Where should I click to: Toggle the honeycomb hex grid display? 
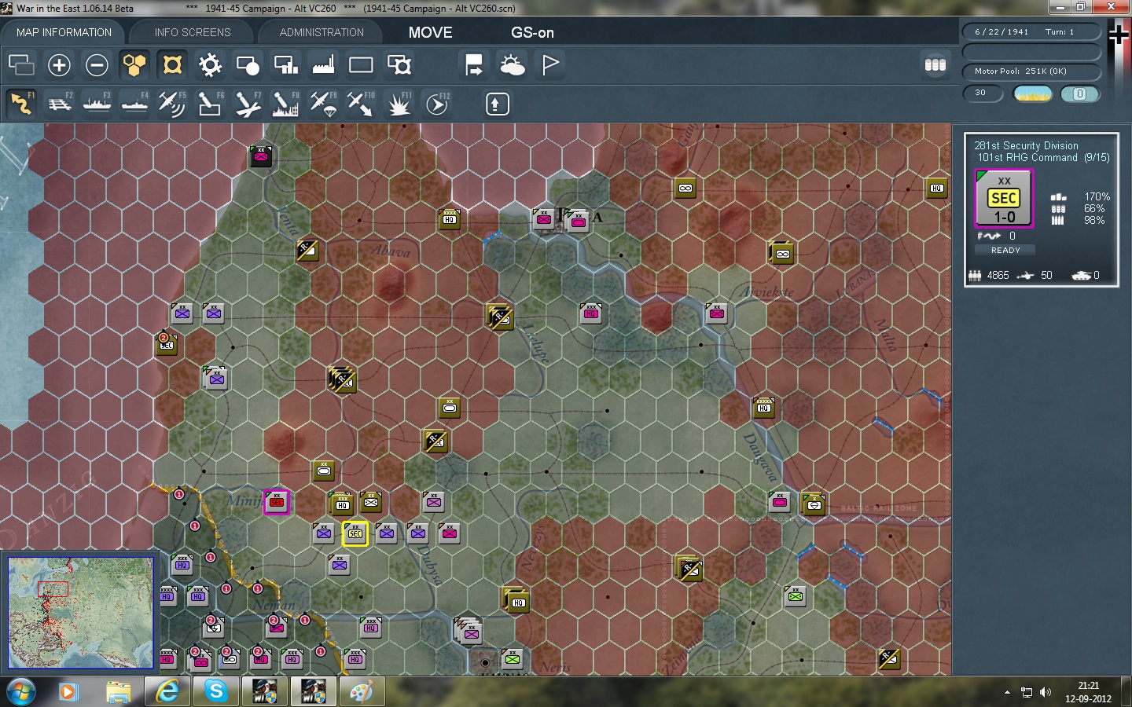(134, 64)
